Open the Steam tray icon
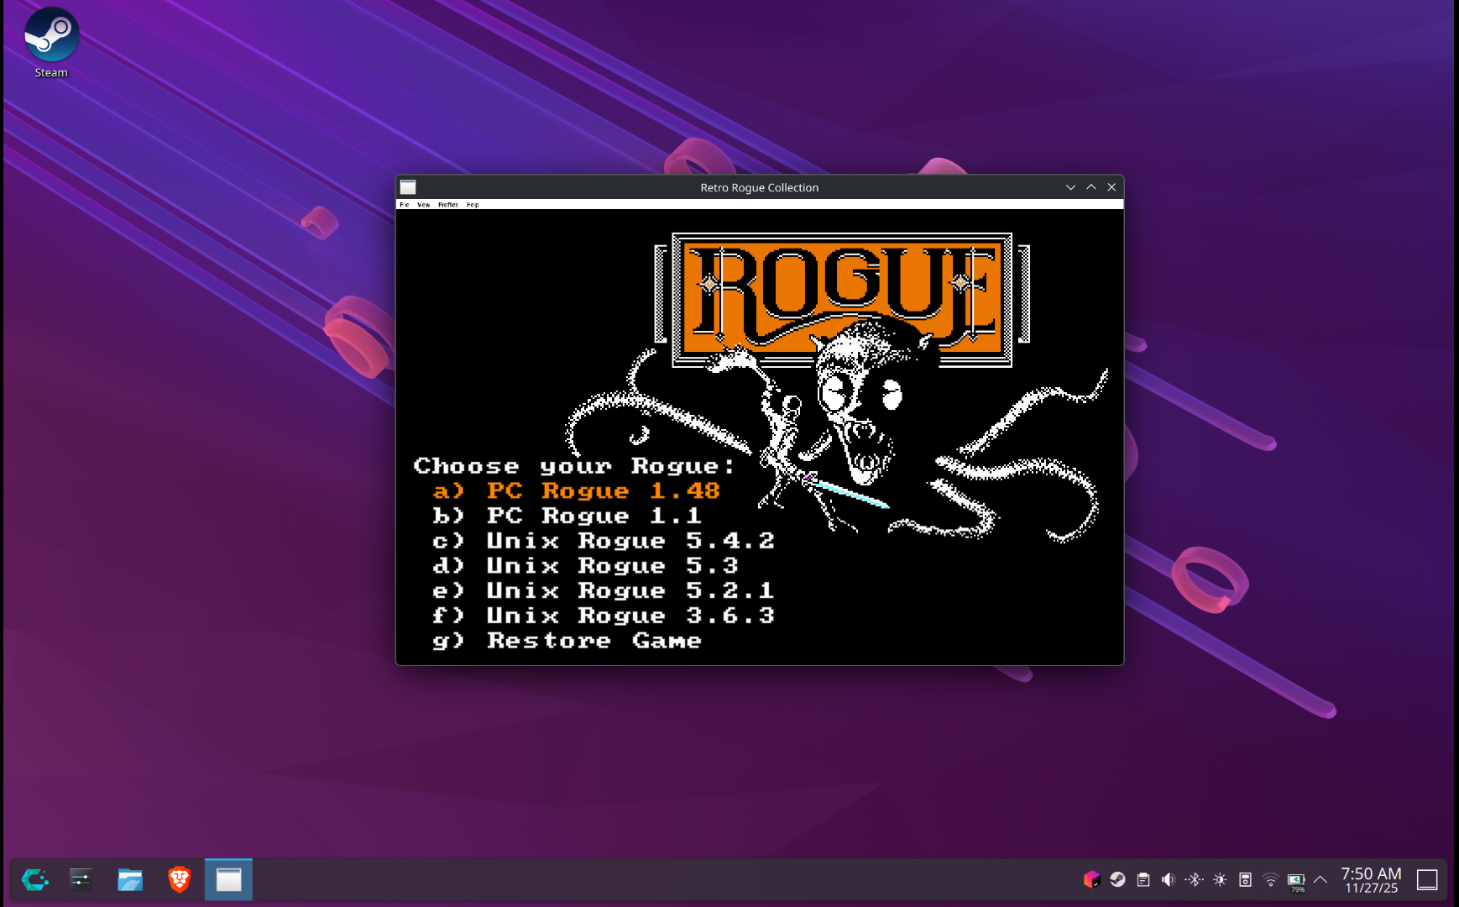 [1117, 879]
